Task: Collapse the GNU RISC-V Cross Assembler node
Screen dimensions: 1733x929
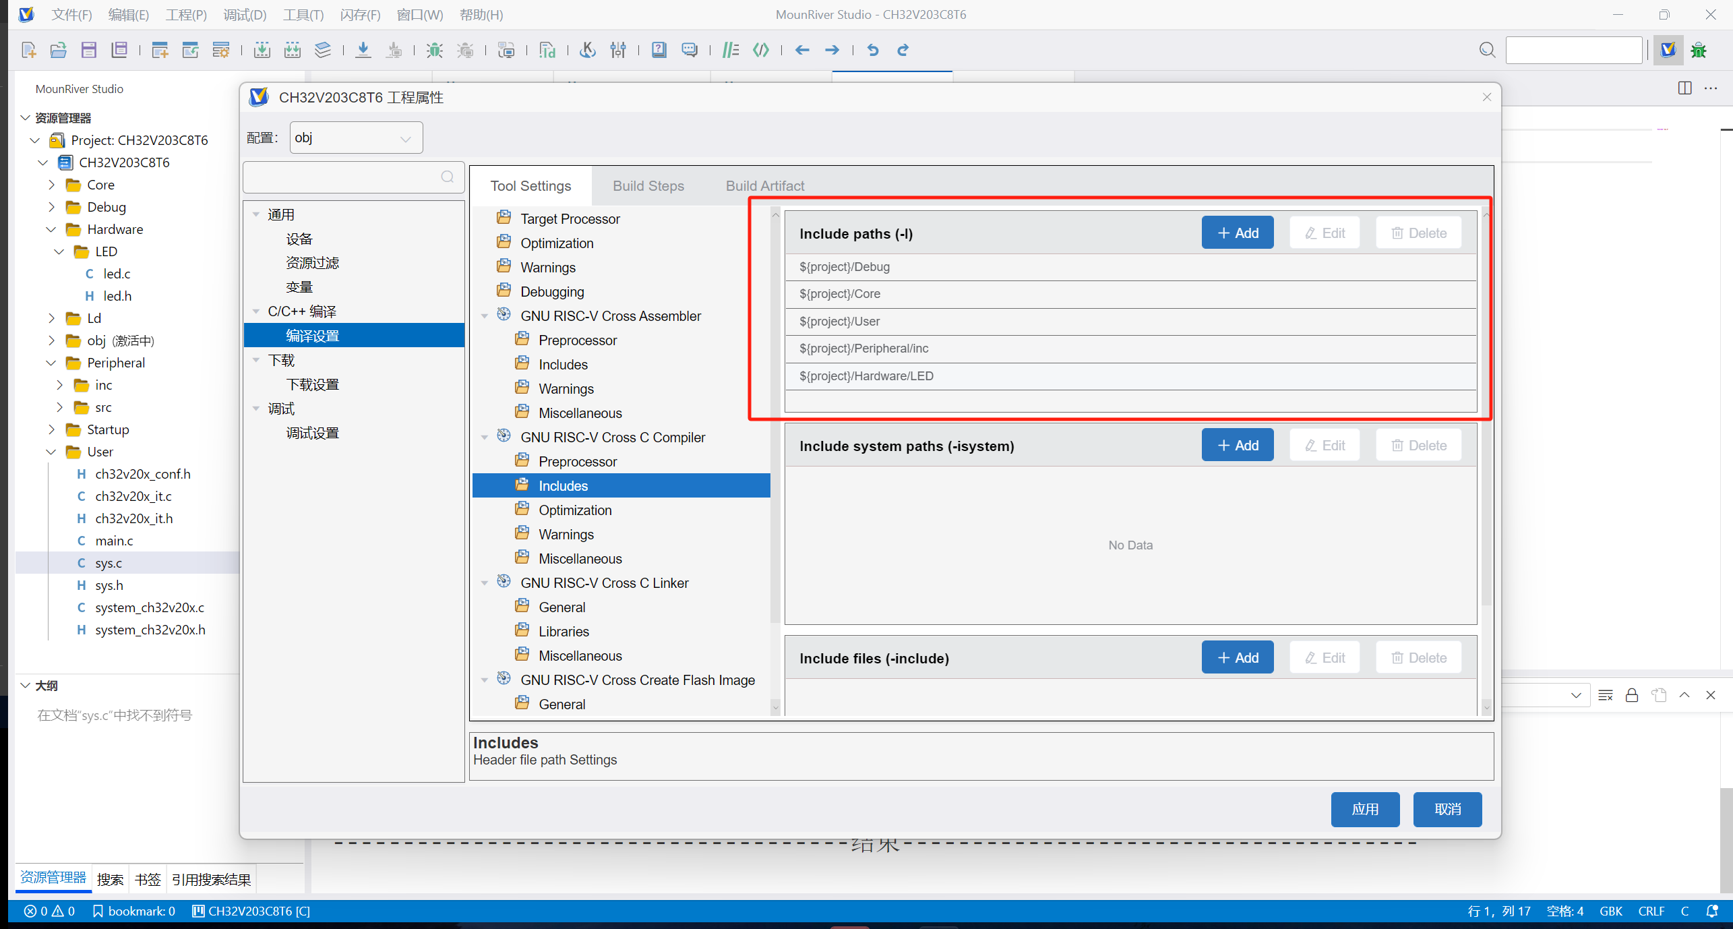Action: [x=485, y=316]
